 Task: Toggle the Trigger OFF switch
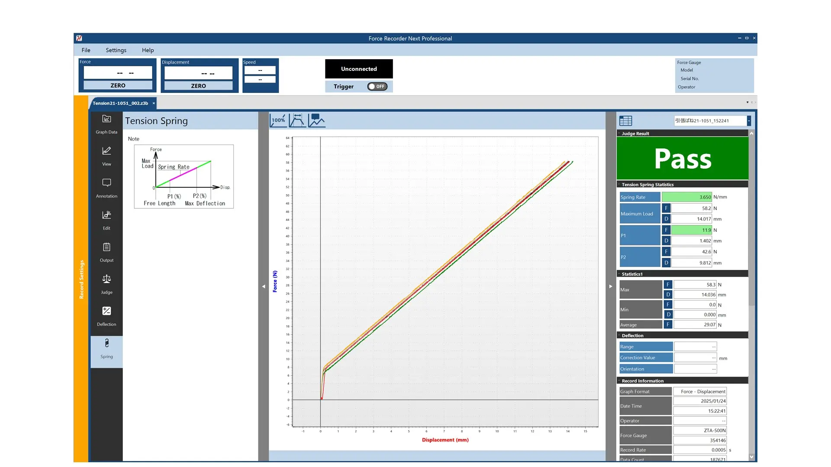tap(377, 86)
